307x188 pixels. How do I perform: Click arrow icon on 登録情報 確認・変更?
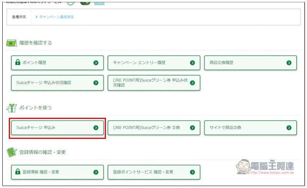[x=96, y=172]
